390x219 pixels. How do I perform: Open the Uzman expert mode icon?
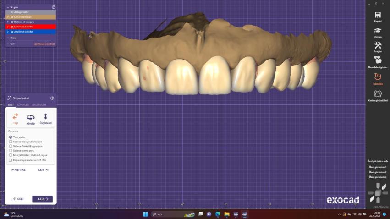click(x=378, y=30)
